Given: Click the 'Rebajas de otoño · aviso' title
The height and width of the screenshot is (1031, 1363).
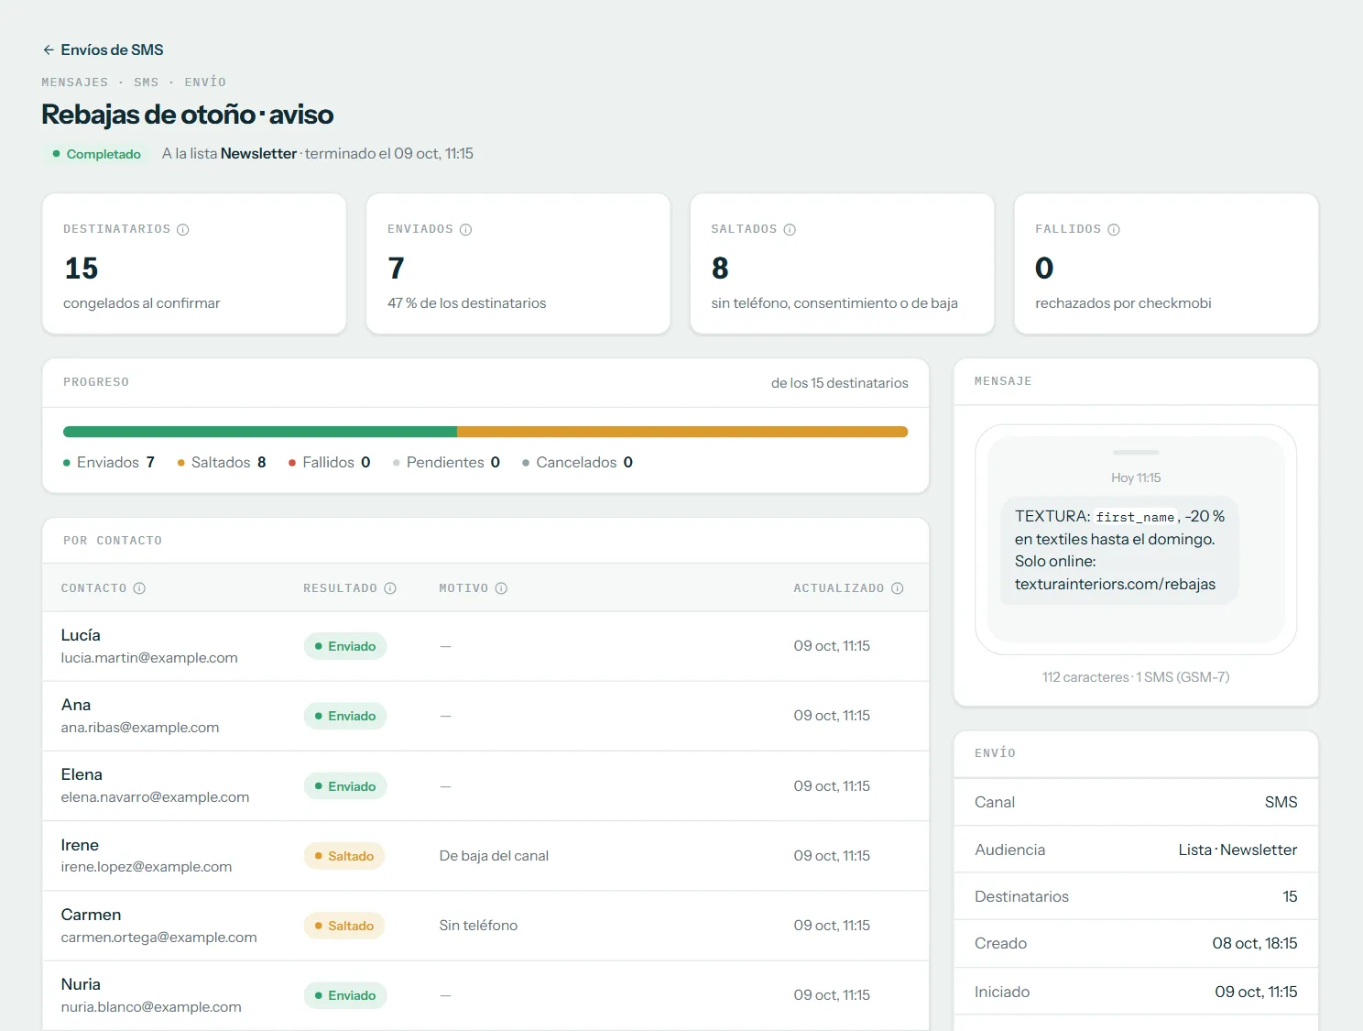Looking at the screenshot, I should (188, 115).
